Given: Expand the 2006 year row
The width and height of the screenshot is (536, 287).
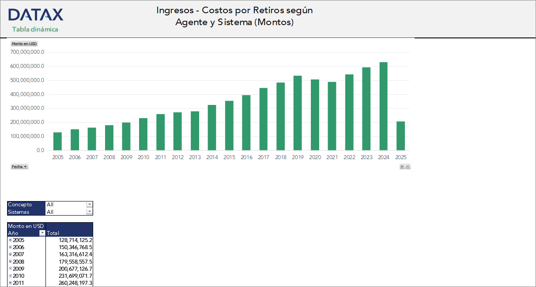Looking at the screenshot, I should pyautogui.click(x=11, y=247).
